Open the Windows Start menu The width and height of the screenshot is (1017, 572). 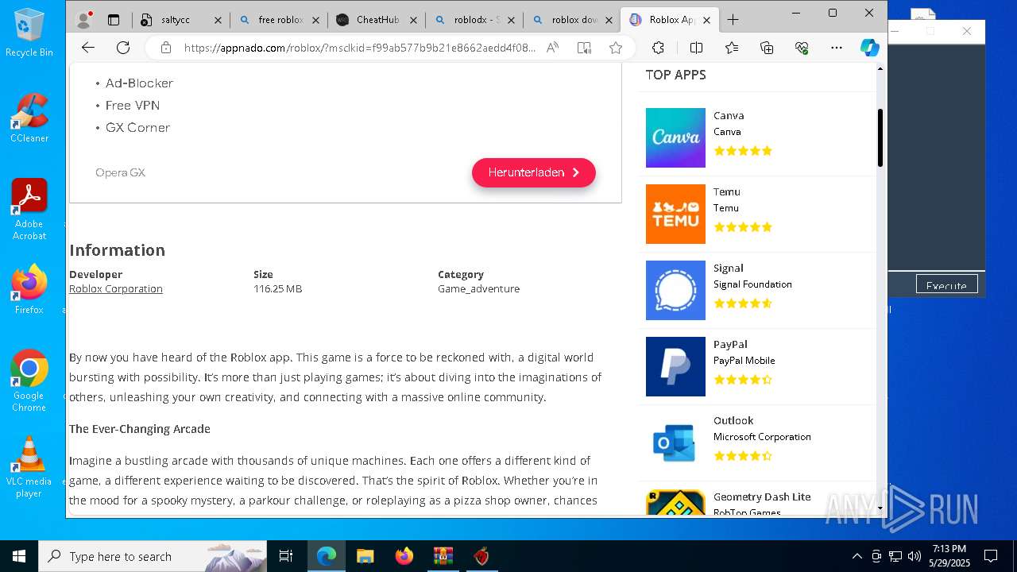[x=19, y=556]
